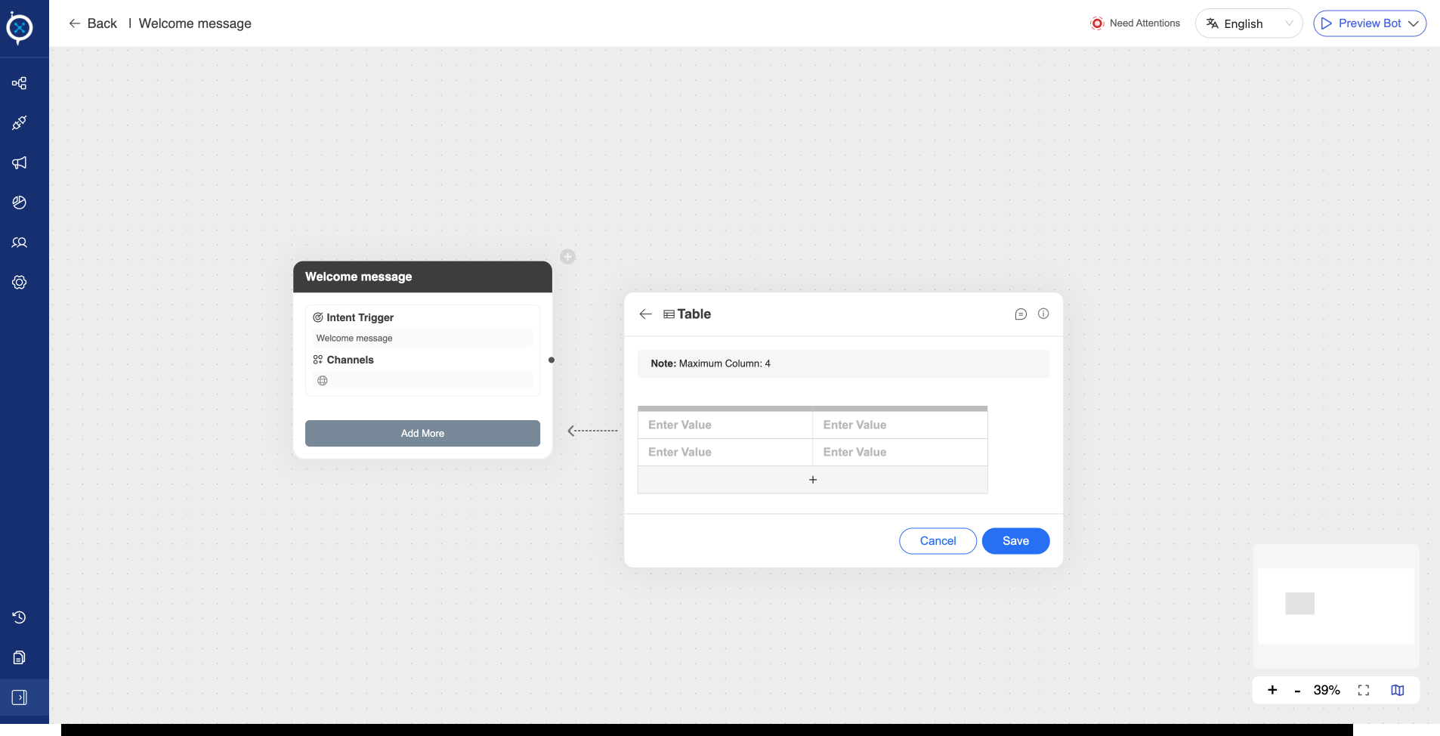Click the first row right Enter Value cell
Image resolution: width=1440 pixels, height=736 pixels.
[x=900, y=425]
